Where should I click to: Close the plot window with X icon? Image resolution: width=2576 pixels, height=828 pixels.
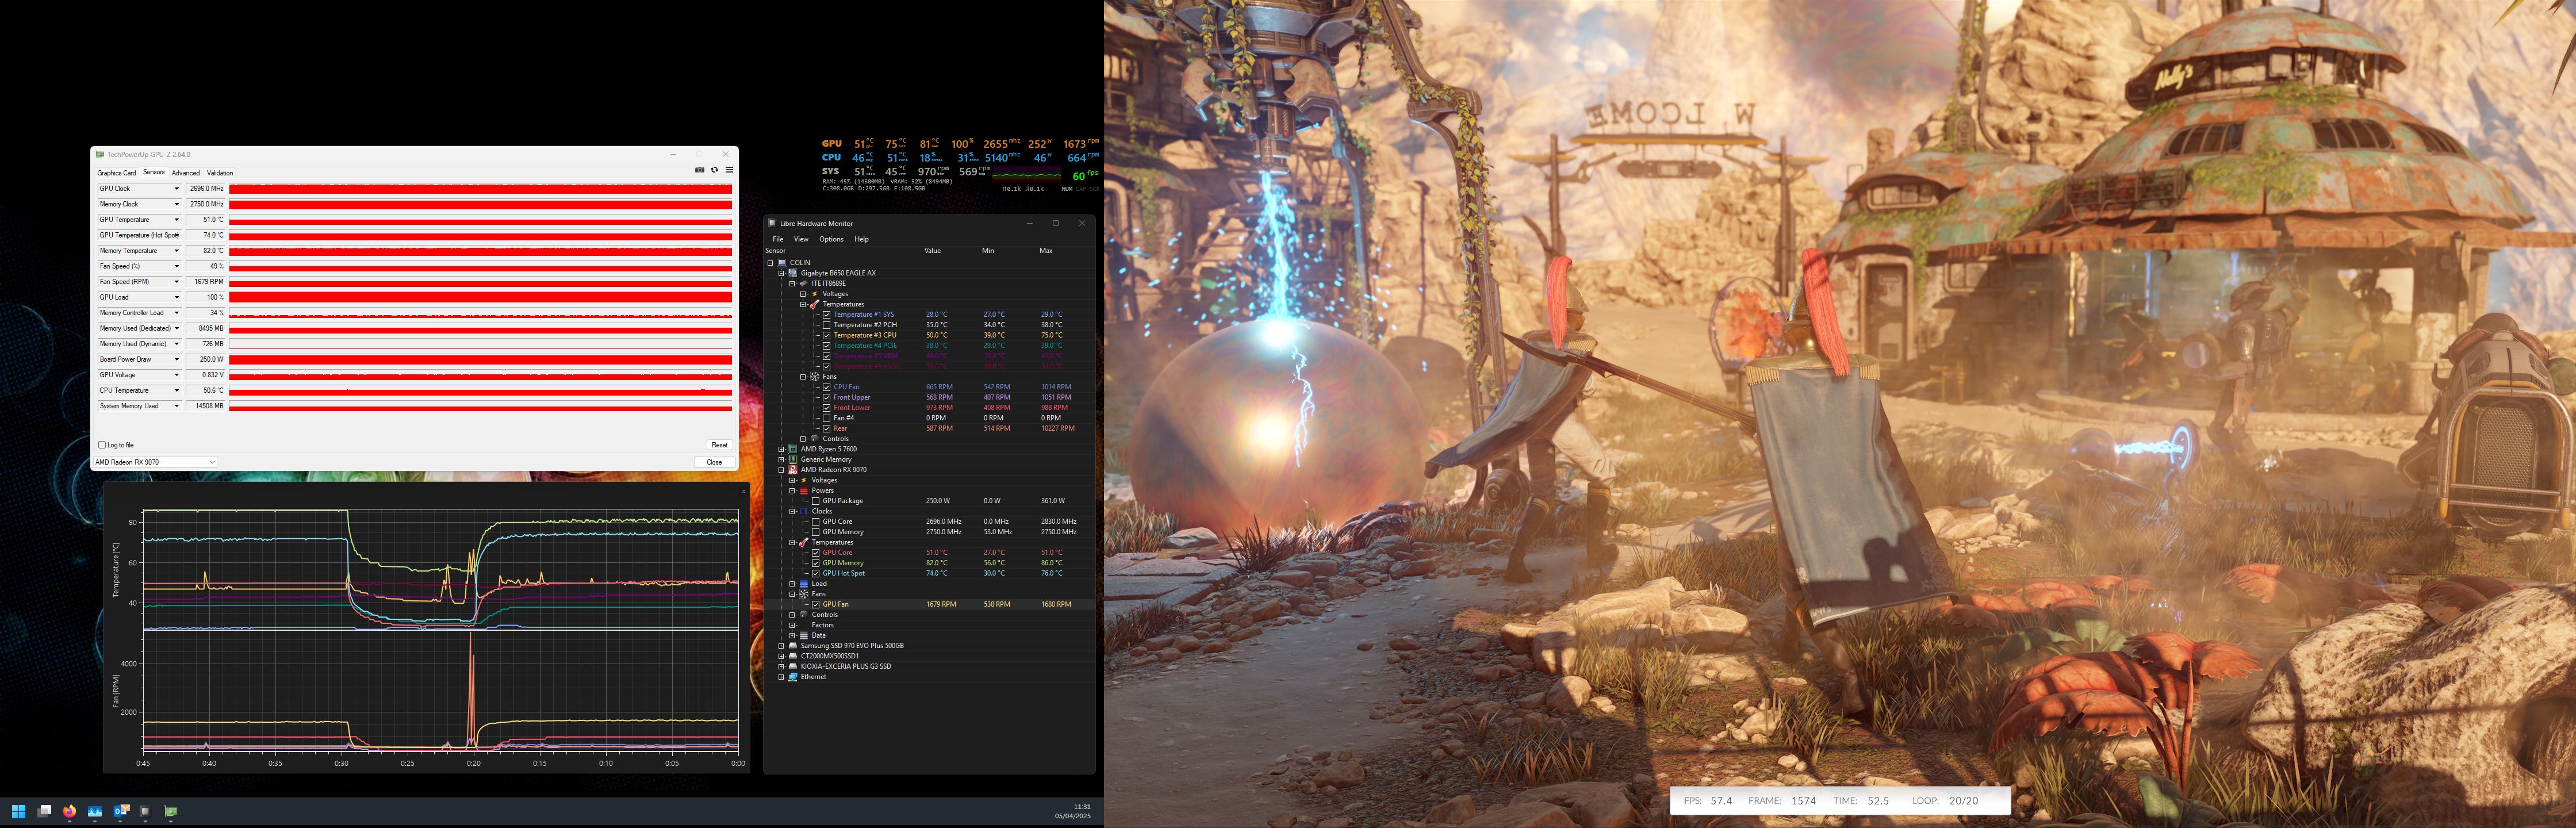point(743,491)
